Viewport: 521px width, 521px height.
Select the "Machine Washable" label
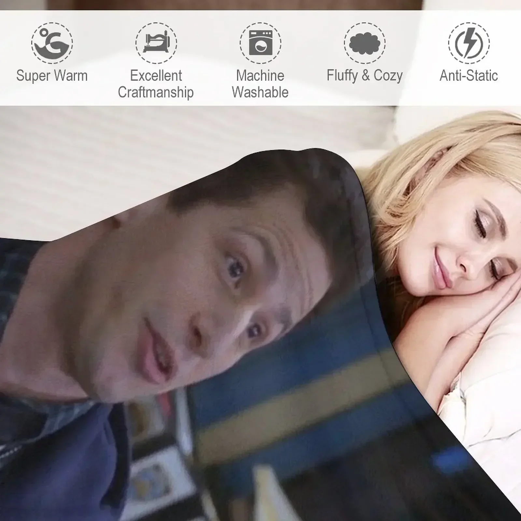tap(260, 84)
